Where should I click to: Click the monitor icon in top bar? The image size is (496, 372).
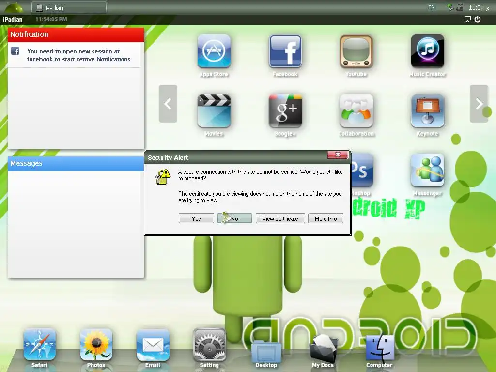pyautogui.click(x=467, y=19)
